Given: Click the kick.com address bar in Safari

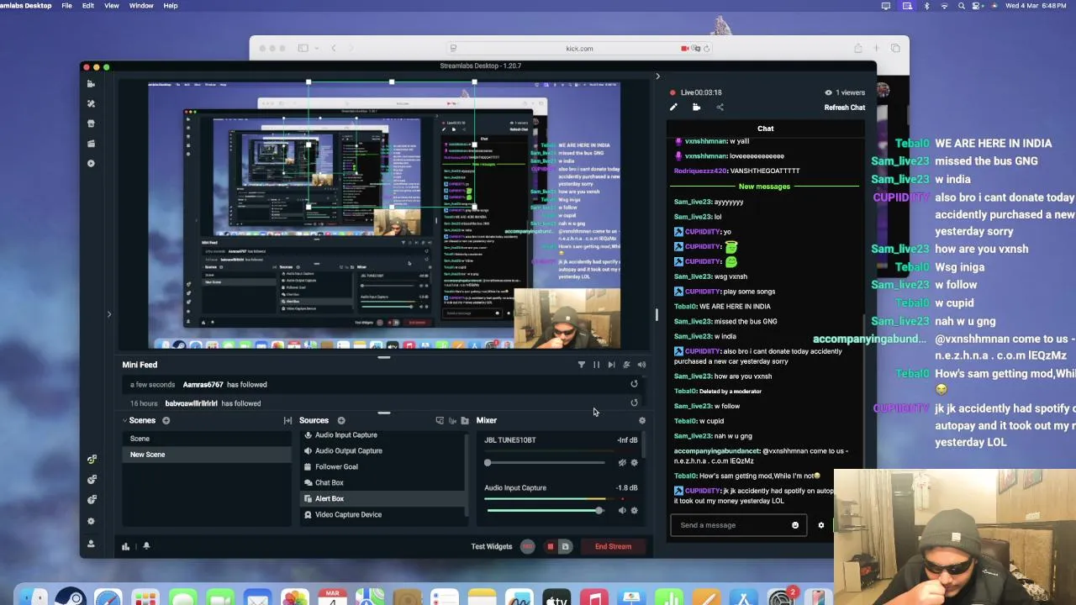Looking at the screenshot, I should 580,48.
